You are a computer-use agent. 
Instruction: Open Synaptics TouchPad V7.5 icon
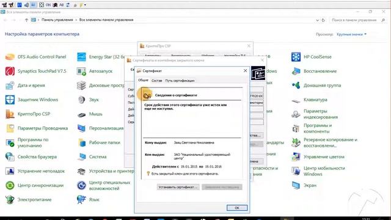pyautogui.click(x=10, y=71)
